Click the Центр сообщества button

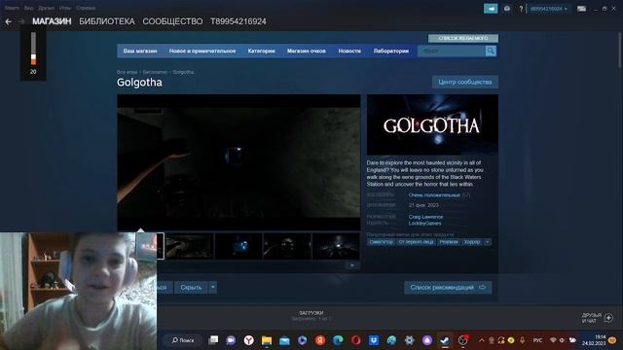(x=465, y=82)
